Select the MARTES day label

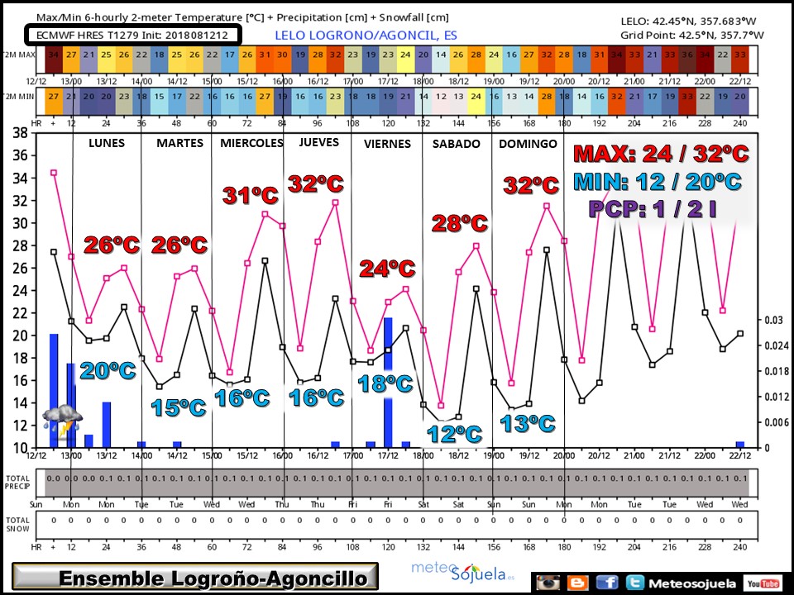[179, 143]
